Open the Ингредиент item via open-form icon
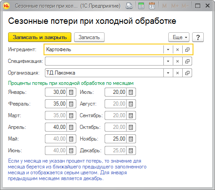 (187, 49)
